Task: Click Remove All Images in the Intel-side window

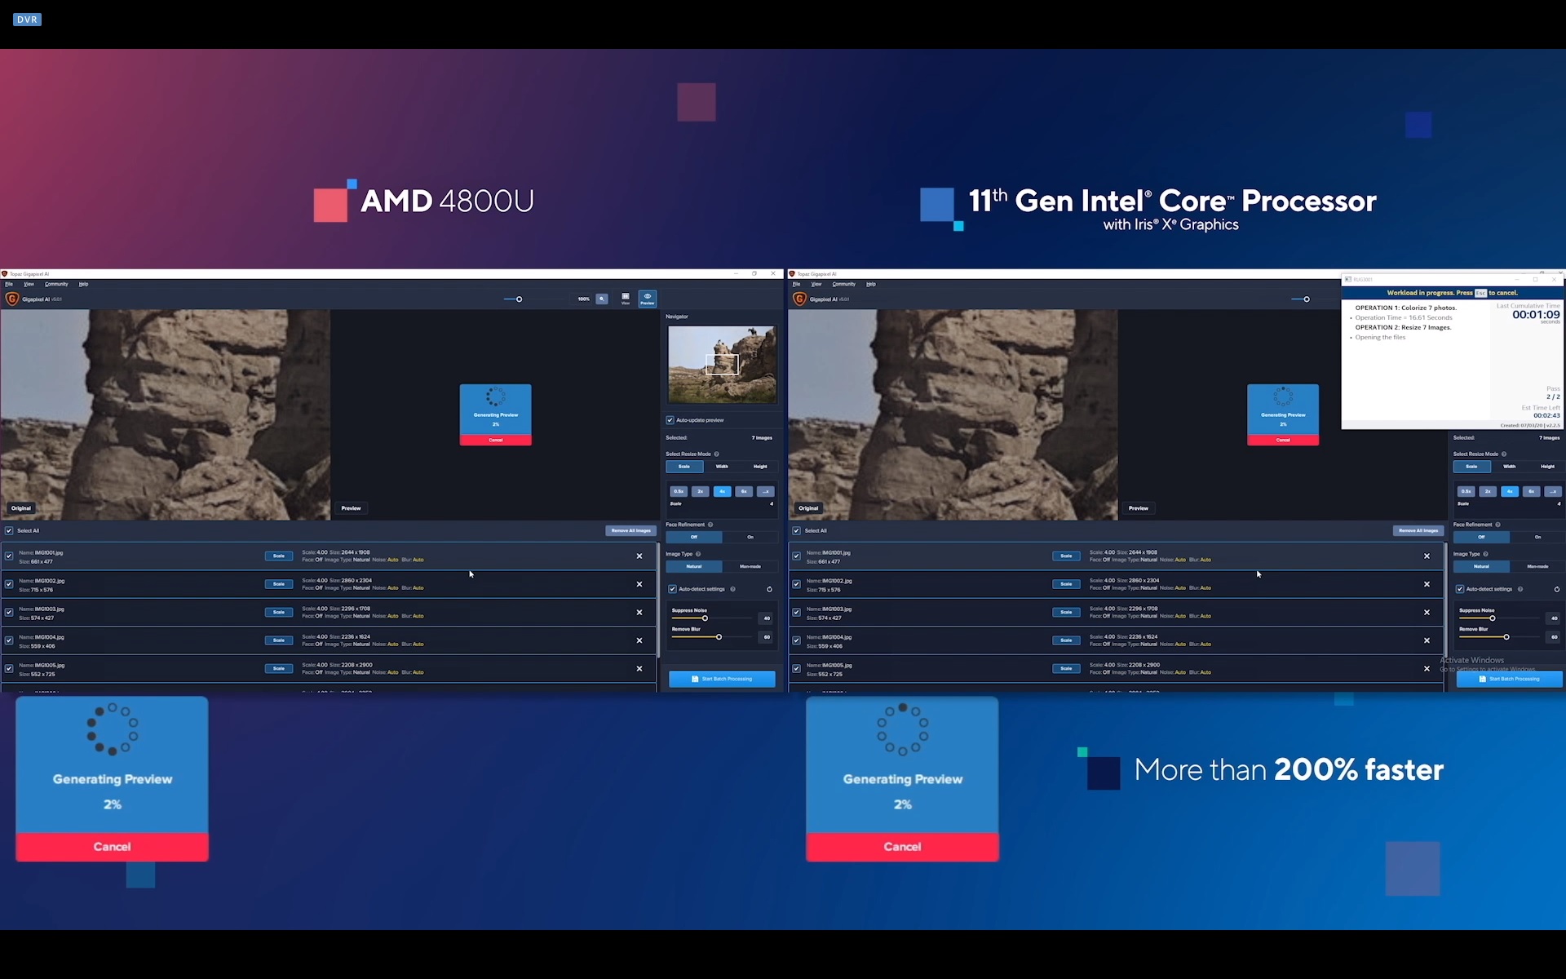Action: [x=1418, y=530]
